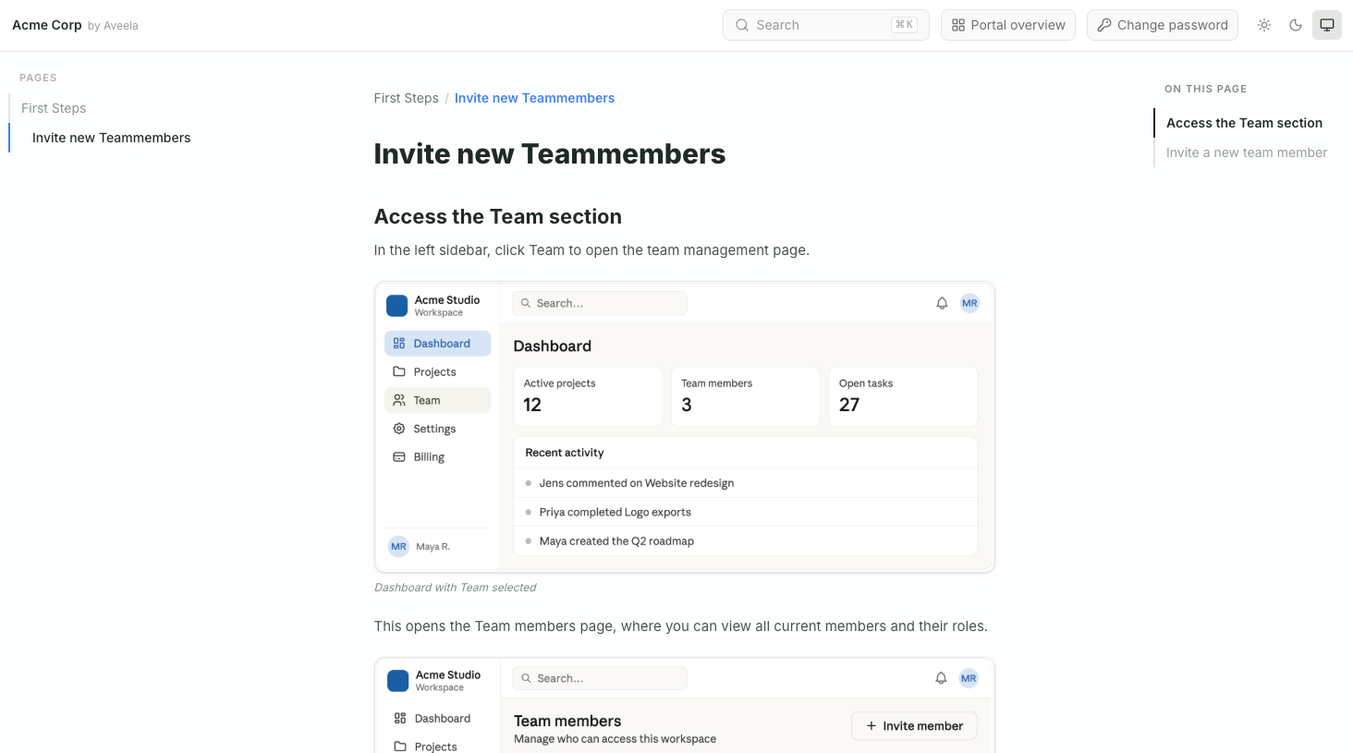This screenshot has height=753, width=1353.
Task: Click the Open tasks 27 card
Action: click(x=903, y=396)
